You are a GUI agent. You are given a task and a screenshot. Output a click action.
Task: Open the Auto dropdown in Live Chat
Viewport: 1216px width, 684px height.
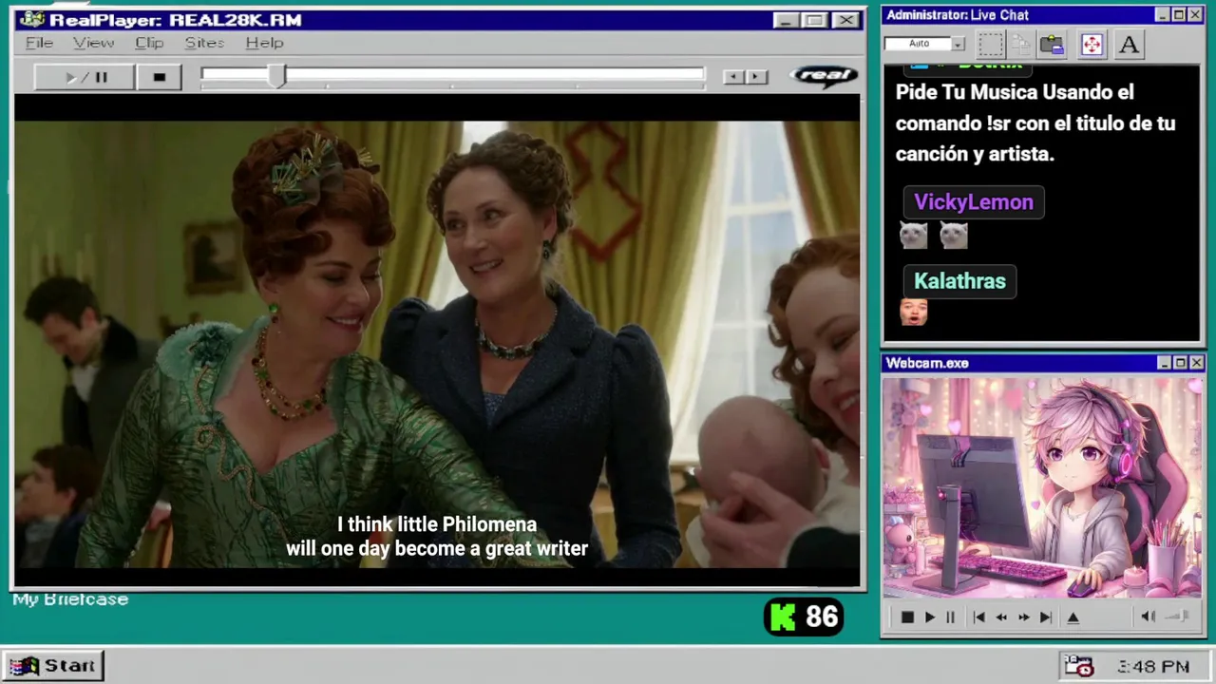958,44
